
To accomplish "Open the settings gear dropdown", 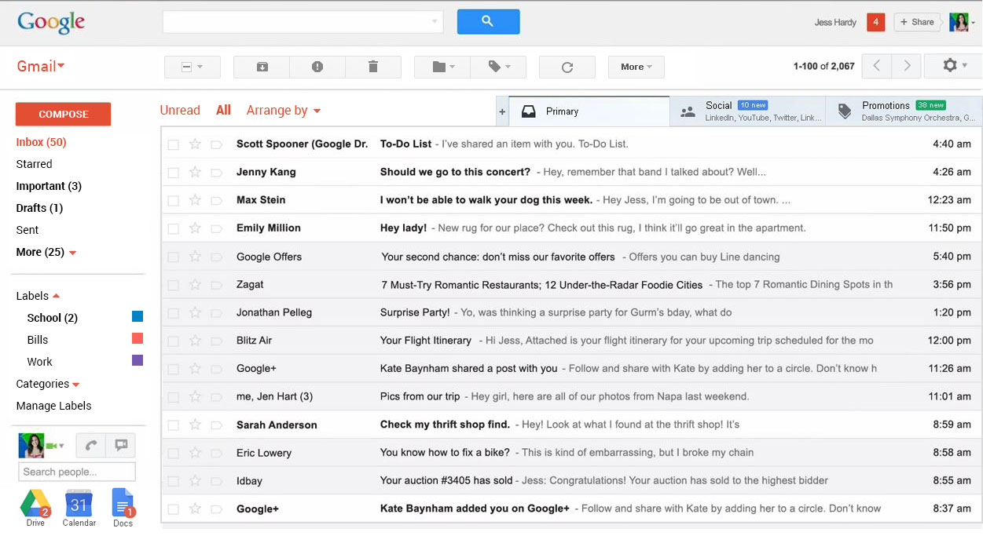I will tap(953, 66).
